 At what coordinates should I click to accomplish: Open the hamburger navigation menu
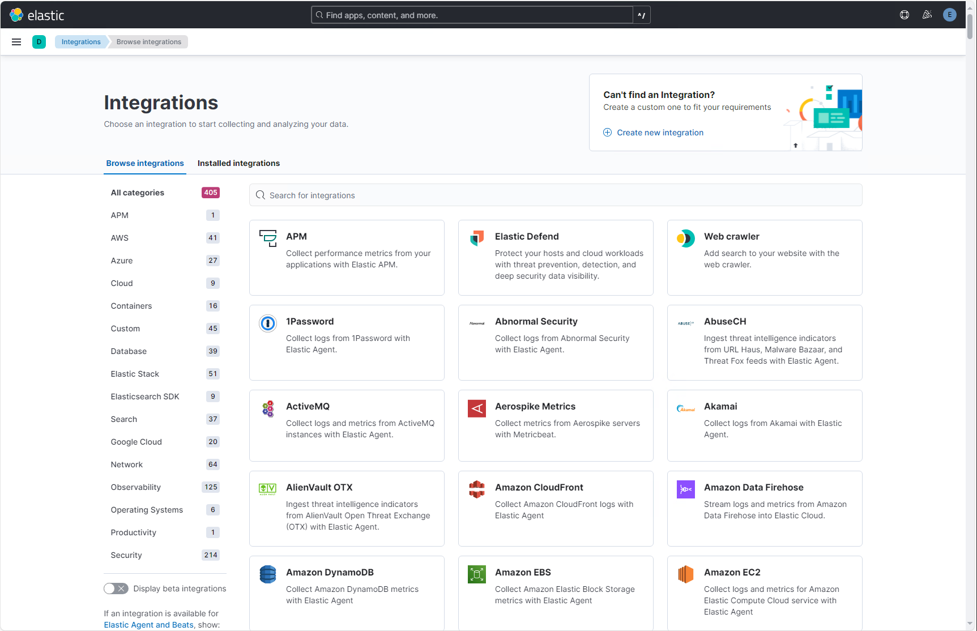16,42
